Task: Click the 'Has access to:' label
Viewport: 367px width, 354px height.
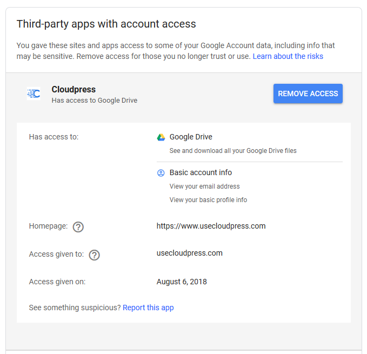Action: coord(54,137)
